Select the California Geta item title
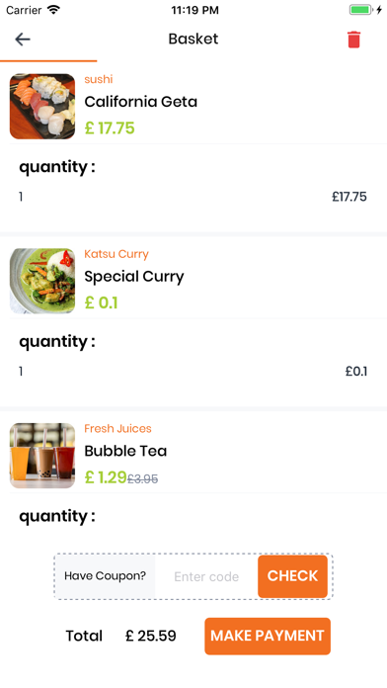This screenshot has width=387, height=688. (141, 102)
